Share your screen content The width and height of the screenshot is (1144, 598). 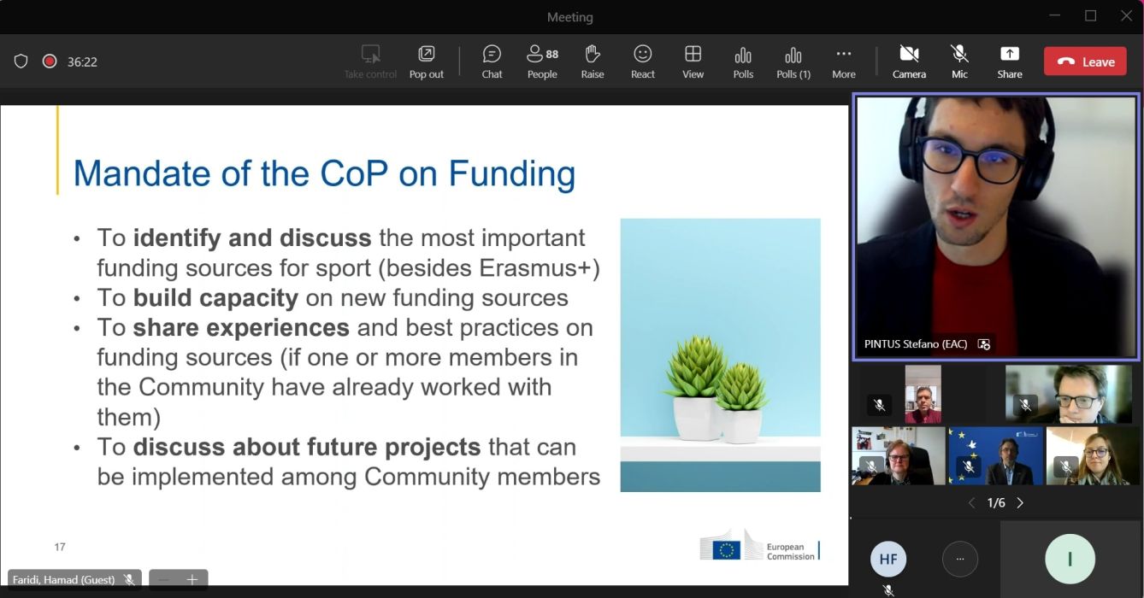1009,62
